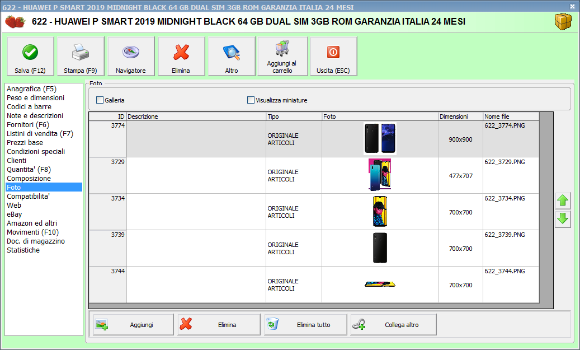Click file name 622_3774.PNG
The width and height of the screenshot is (580, 350).
tap(504, 125)
